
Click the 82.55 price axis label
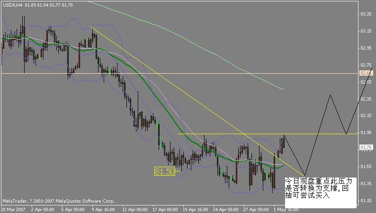click(x=366, y=82)
